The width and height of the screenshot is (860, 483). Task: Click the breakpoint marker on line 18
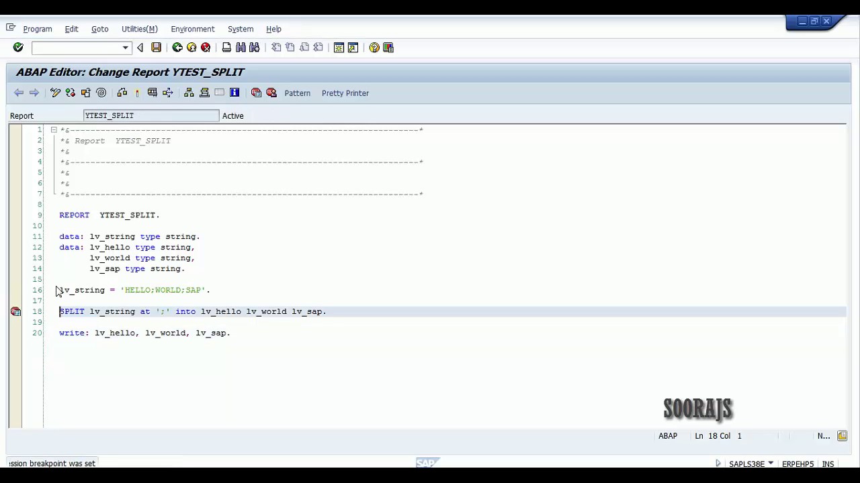point(15,311)
